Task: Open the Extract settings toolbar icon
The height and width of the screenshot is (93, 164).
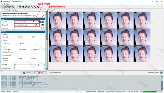Action: tap(33, 7)
